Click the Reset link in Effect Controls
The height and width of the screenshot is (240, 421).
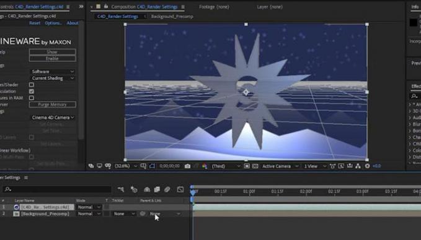click(35, 23)
